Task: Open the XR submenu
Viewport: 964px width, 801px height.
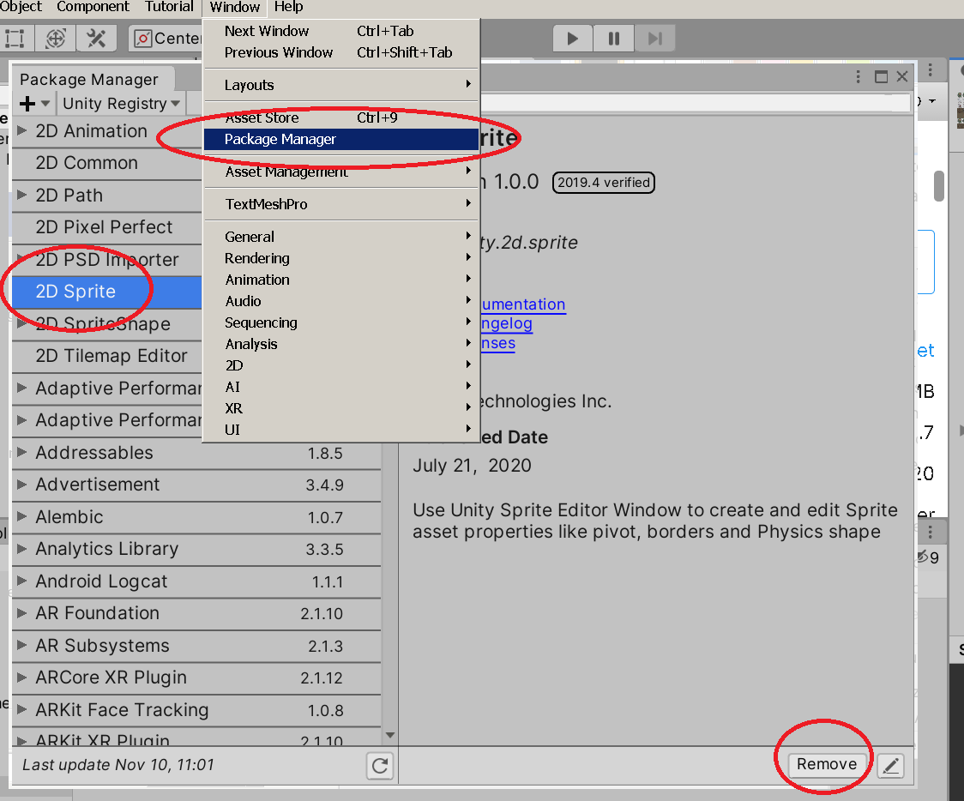Action: point(341,409)
